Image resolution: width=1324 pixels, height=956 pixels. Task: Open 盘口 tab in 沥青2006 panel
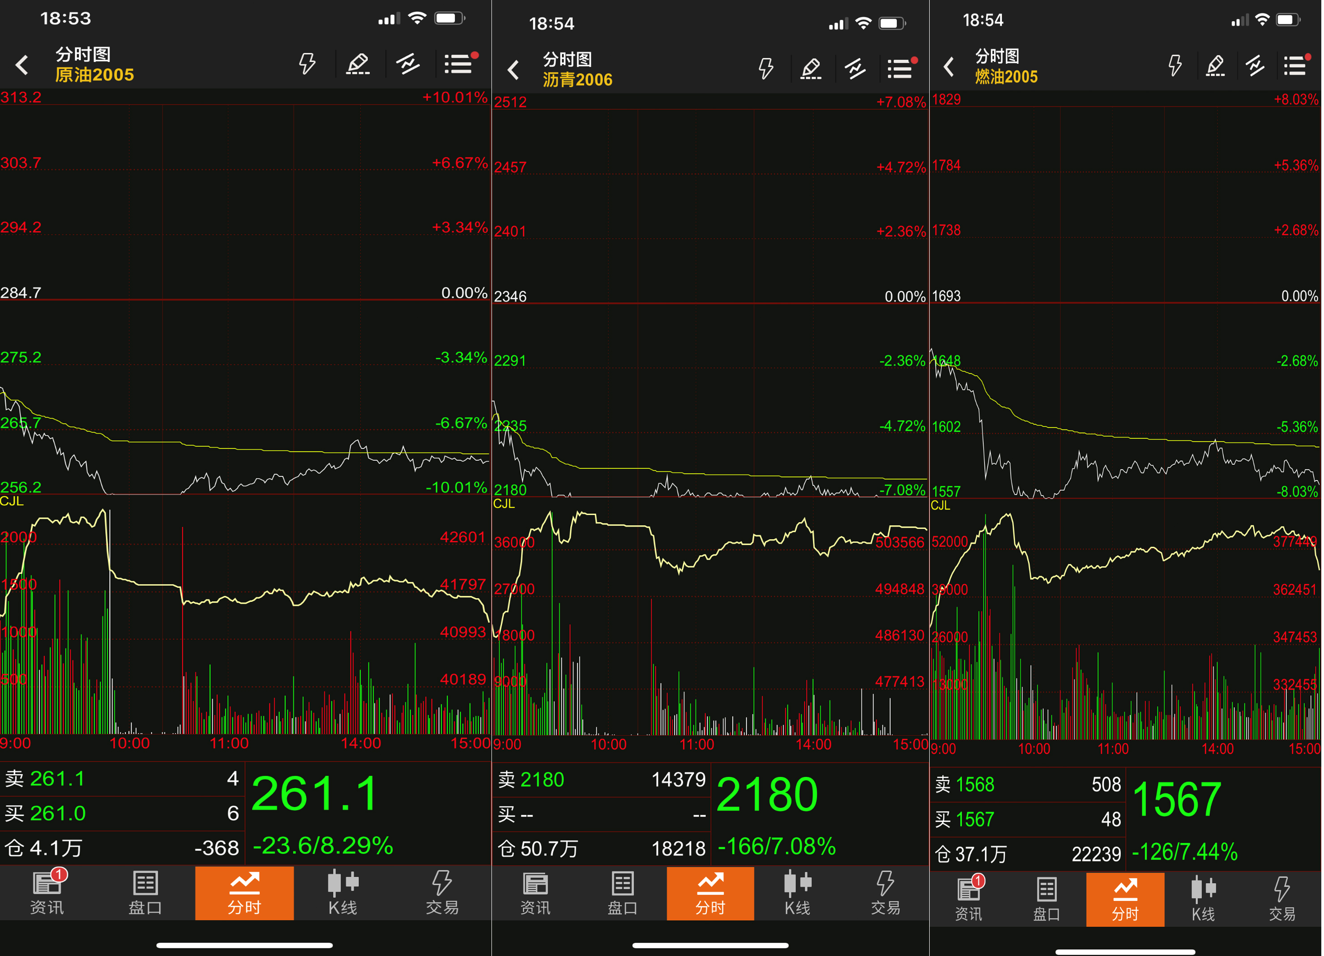point(622,893)
